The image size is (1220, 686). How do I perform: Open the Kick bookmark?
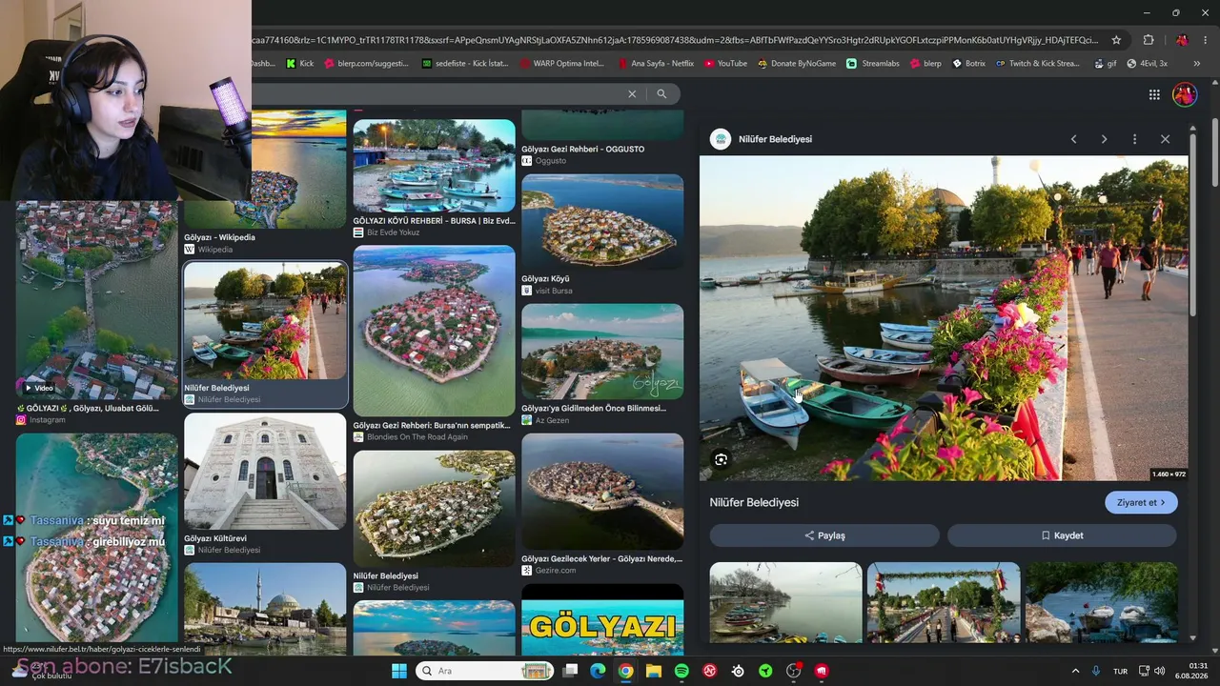coord(298,64)
